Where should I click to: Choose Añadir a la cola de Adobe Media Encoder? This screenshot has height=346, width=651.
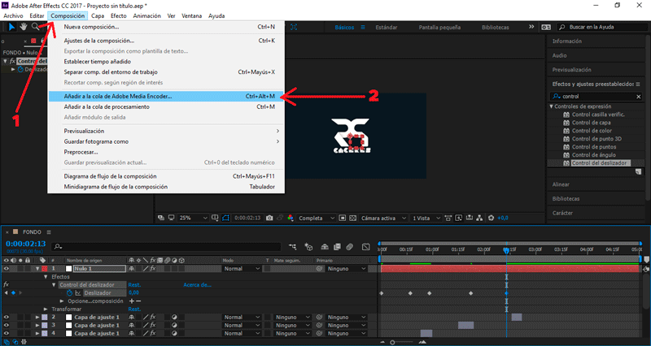[167, 96]
